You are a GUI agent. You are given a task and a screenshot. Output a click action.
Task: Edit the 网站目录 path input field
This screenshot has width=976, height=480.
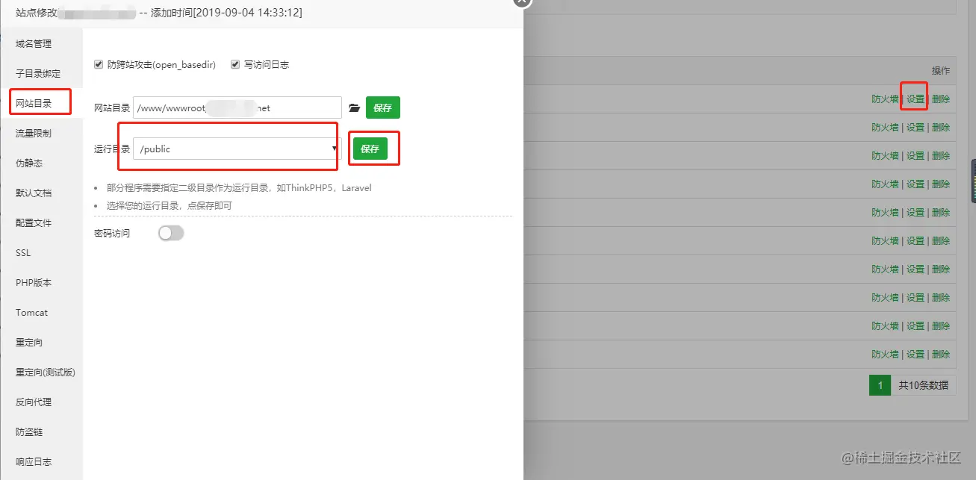(237, 107)
